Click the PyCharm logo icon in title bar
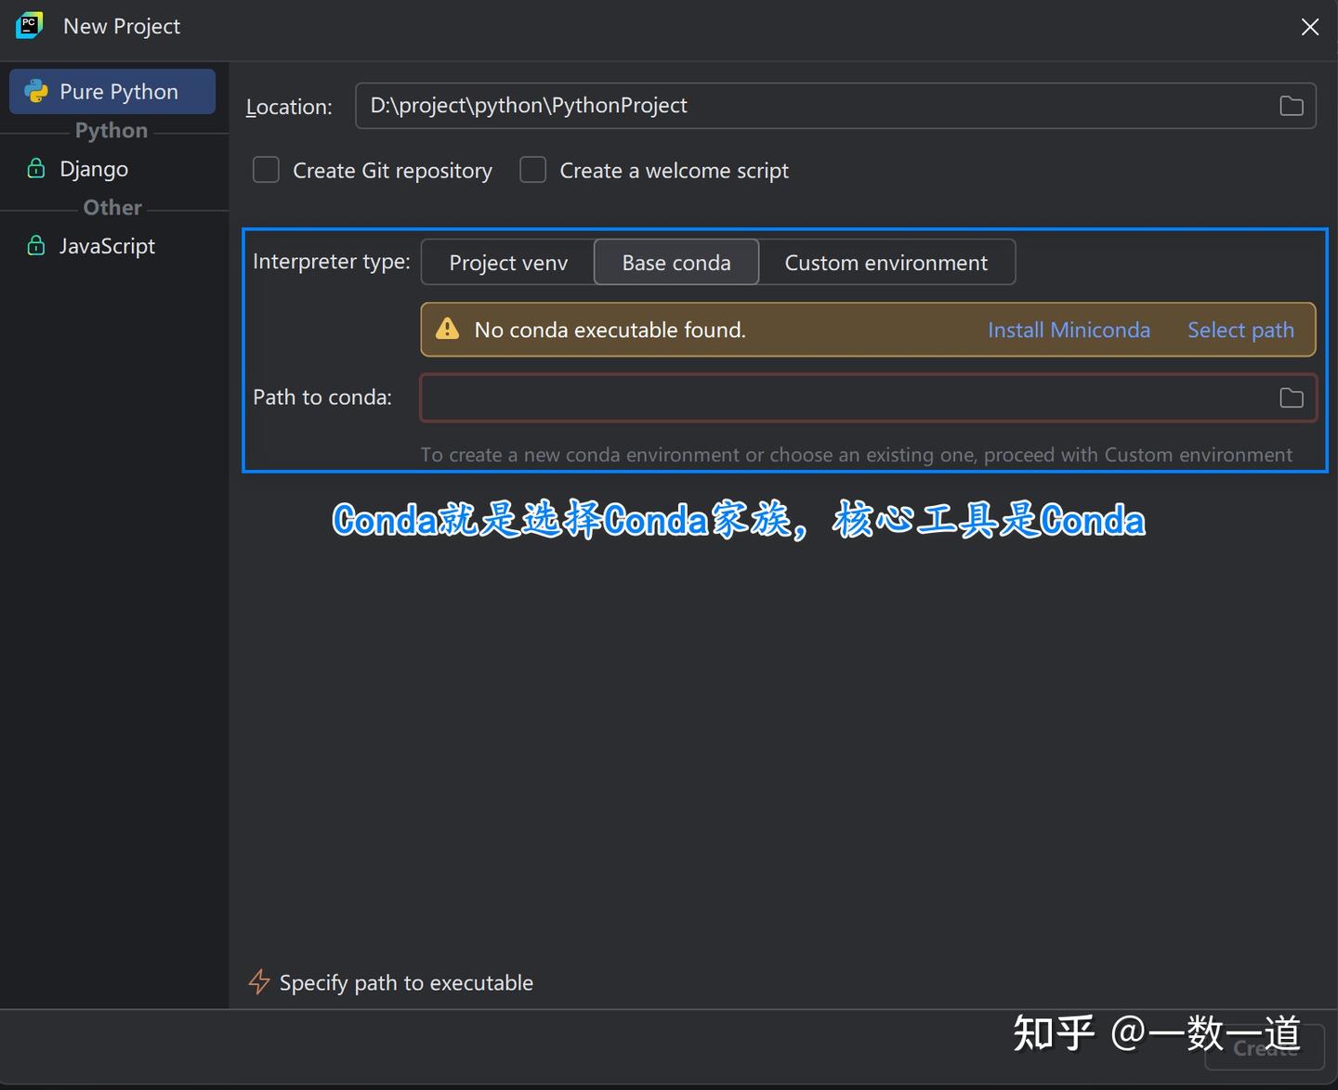Screen dimensions: 1338x1090 tap(29, 26)
